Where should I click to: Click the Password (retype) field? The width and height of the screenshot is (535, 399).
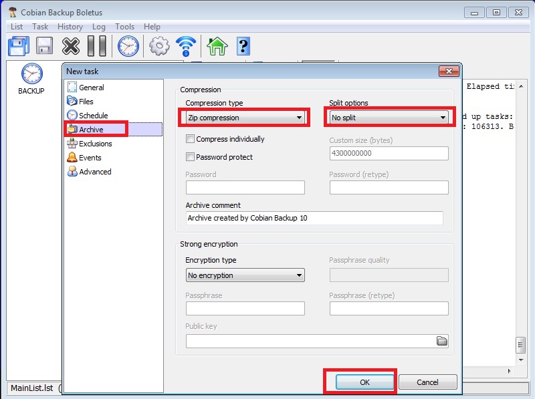[x=389, y=187]
